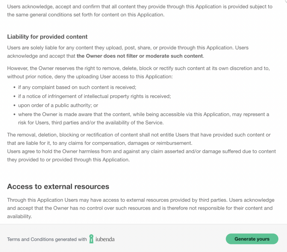The image size is (287, 252).
Task: Click the bullet about complaint based on such content
Action: [x=77, y=87]
